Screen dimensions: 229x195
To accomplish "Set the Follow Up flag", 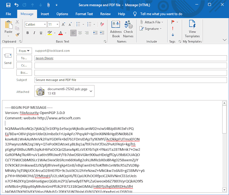I will [173, 22].
